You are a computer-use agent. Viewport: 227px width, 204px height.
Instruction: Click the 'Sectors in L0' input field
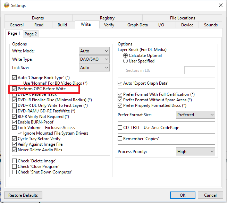(199, 70)
